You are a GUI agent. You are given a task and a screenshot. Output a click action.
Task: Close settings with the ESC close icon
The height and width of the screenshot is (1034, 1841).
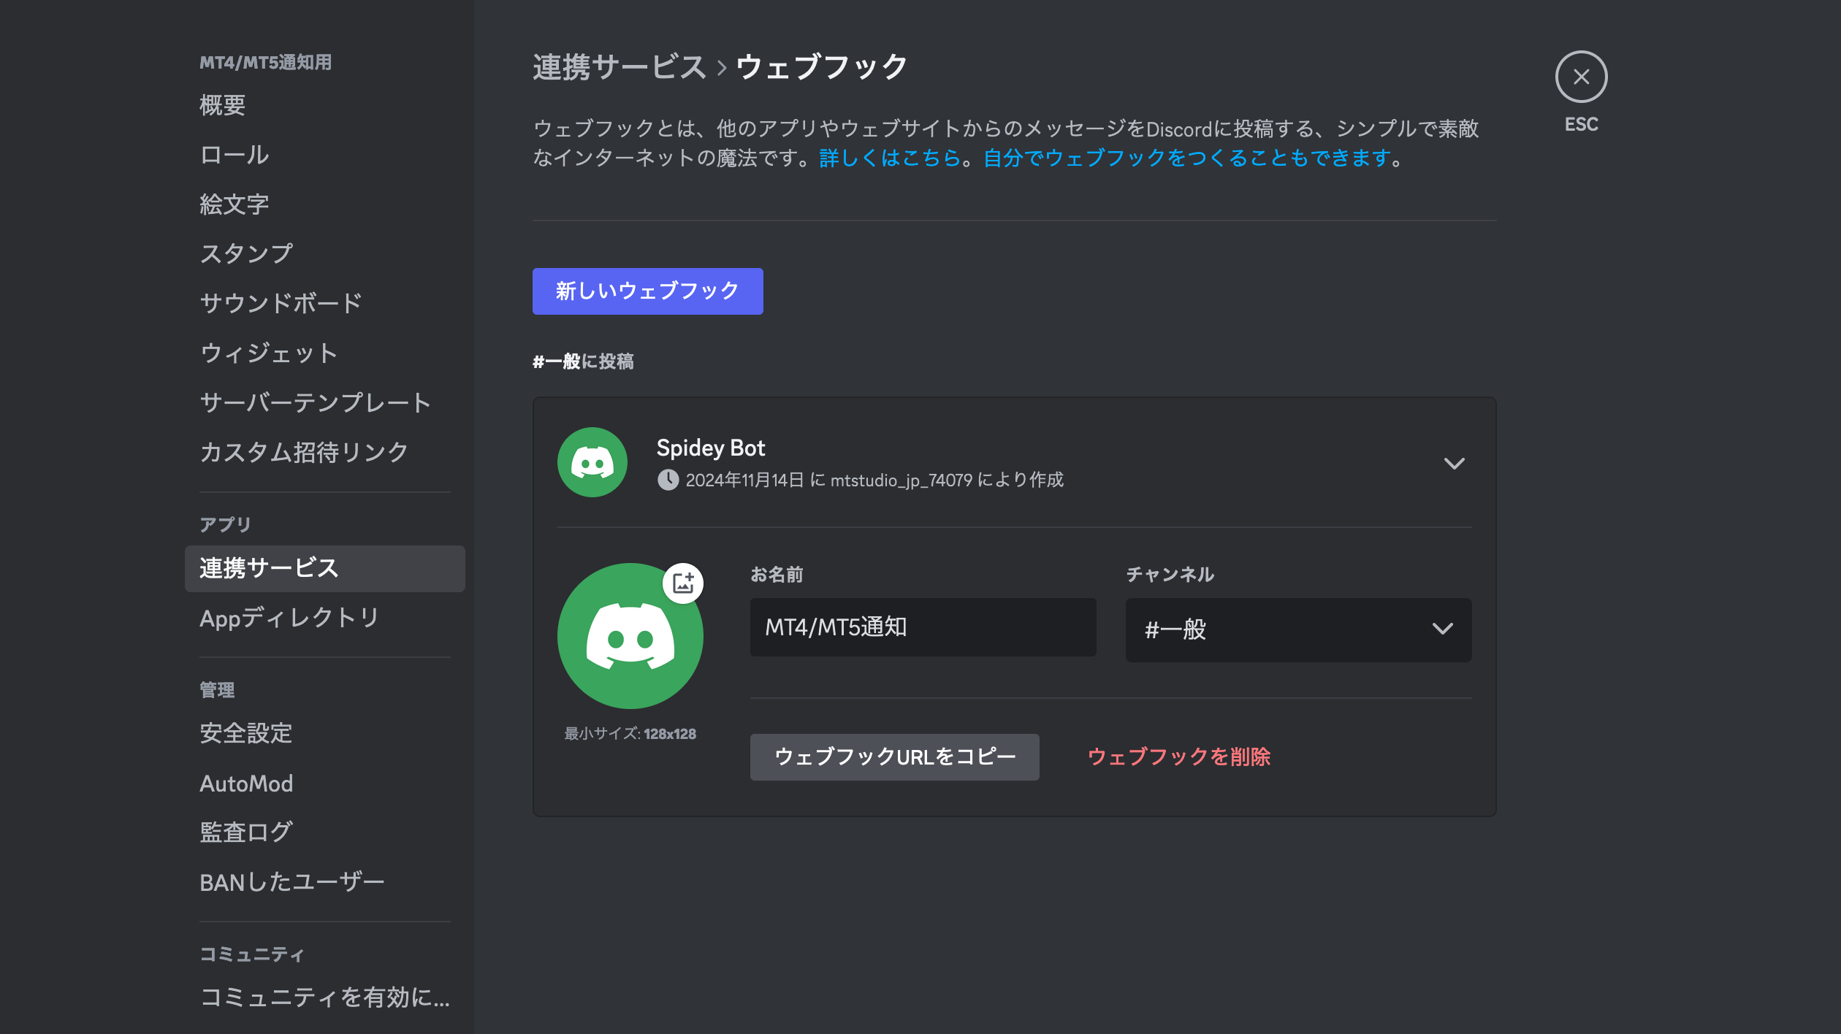(x=1581, y=77)
